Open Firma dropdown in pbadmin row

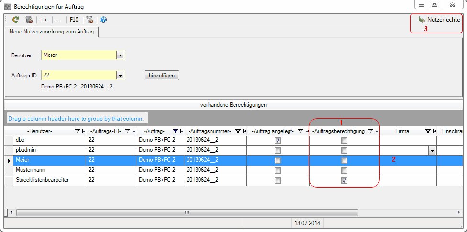432,150
